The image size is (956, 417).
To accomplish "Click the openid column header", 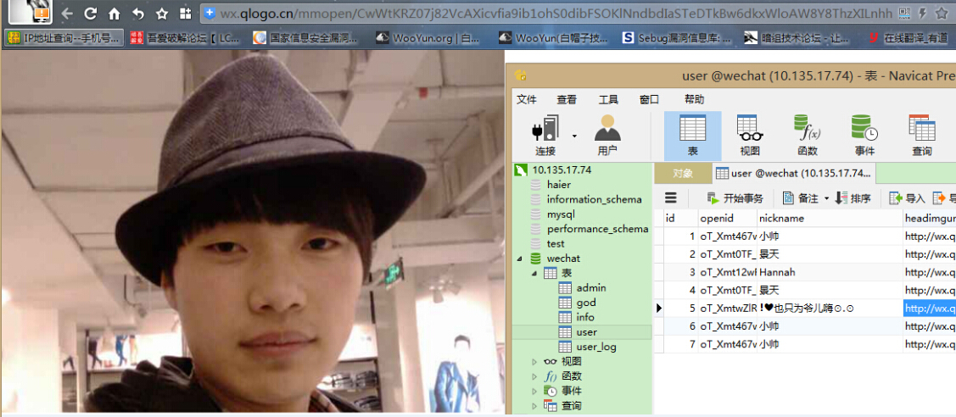I will 727,218.
